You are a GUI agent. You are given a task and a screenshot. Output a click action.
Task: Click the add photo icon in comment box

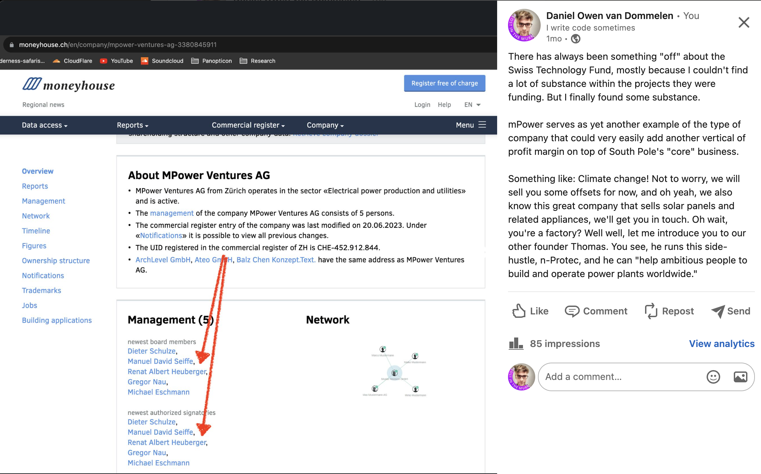[740, 377]
